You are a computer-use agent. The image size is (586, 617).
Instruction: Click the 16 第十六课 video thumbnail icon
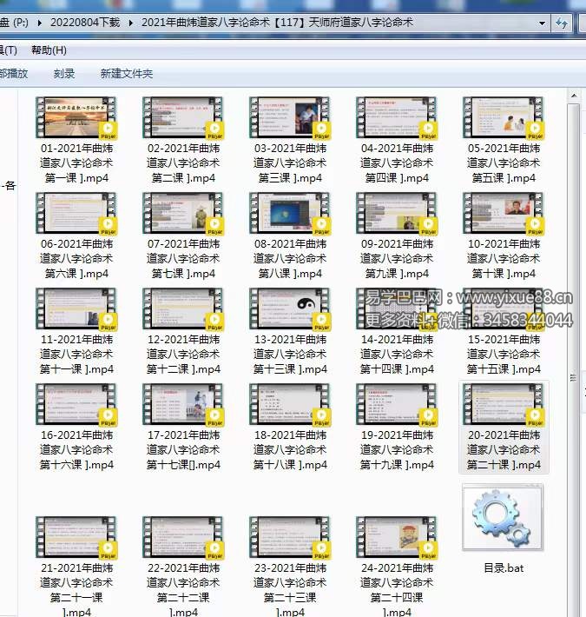pyautogui.click(x=76, y=404)
